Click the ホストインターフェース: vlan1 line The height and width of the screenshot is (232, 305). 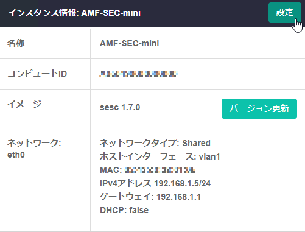(x=160, y=156)
